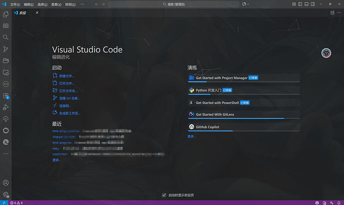Click the floating round avatar icon
Viewport: 344px width, 205px height.
pyautogui.click(x=326, y=53)
